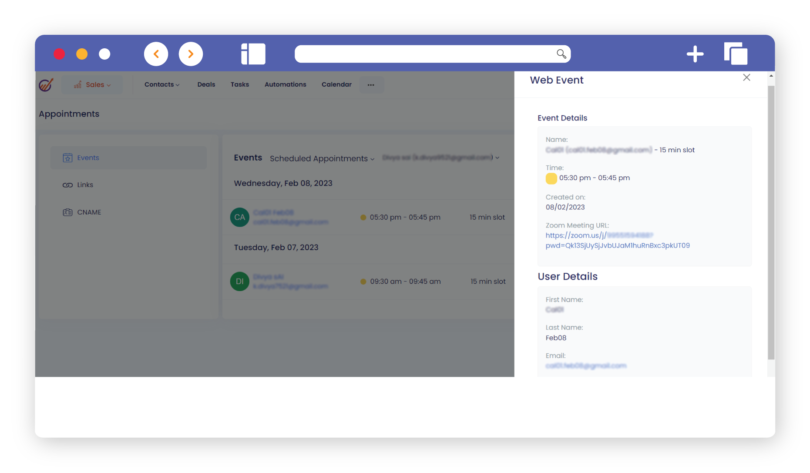
Task: Expand Scheduled Appointments filter dropdown
Action: pos(322,158)
